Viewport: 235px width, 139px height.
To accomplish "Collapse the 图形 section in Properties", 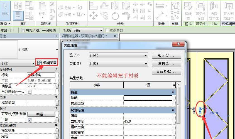I will (56, 108).
